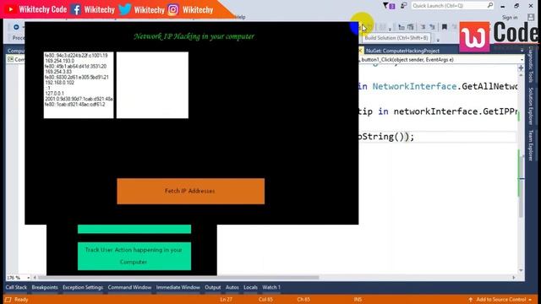Click the decrease indent toolbar icon
Image resolution: width=541 pixels, height=304 pixels.
point(402,27)
